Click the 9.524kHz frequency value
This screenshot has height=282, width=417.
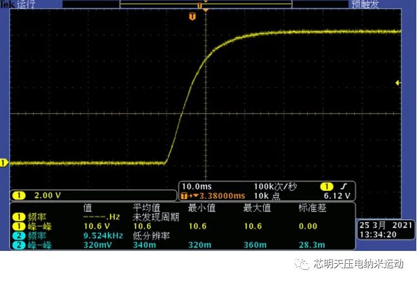(x=103, y=235)
